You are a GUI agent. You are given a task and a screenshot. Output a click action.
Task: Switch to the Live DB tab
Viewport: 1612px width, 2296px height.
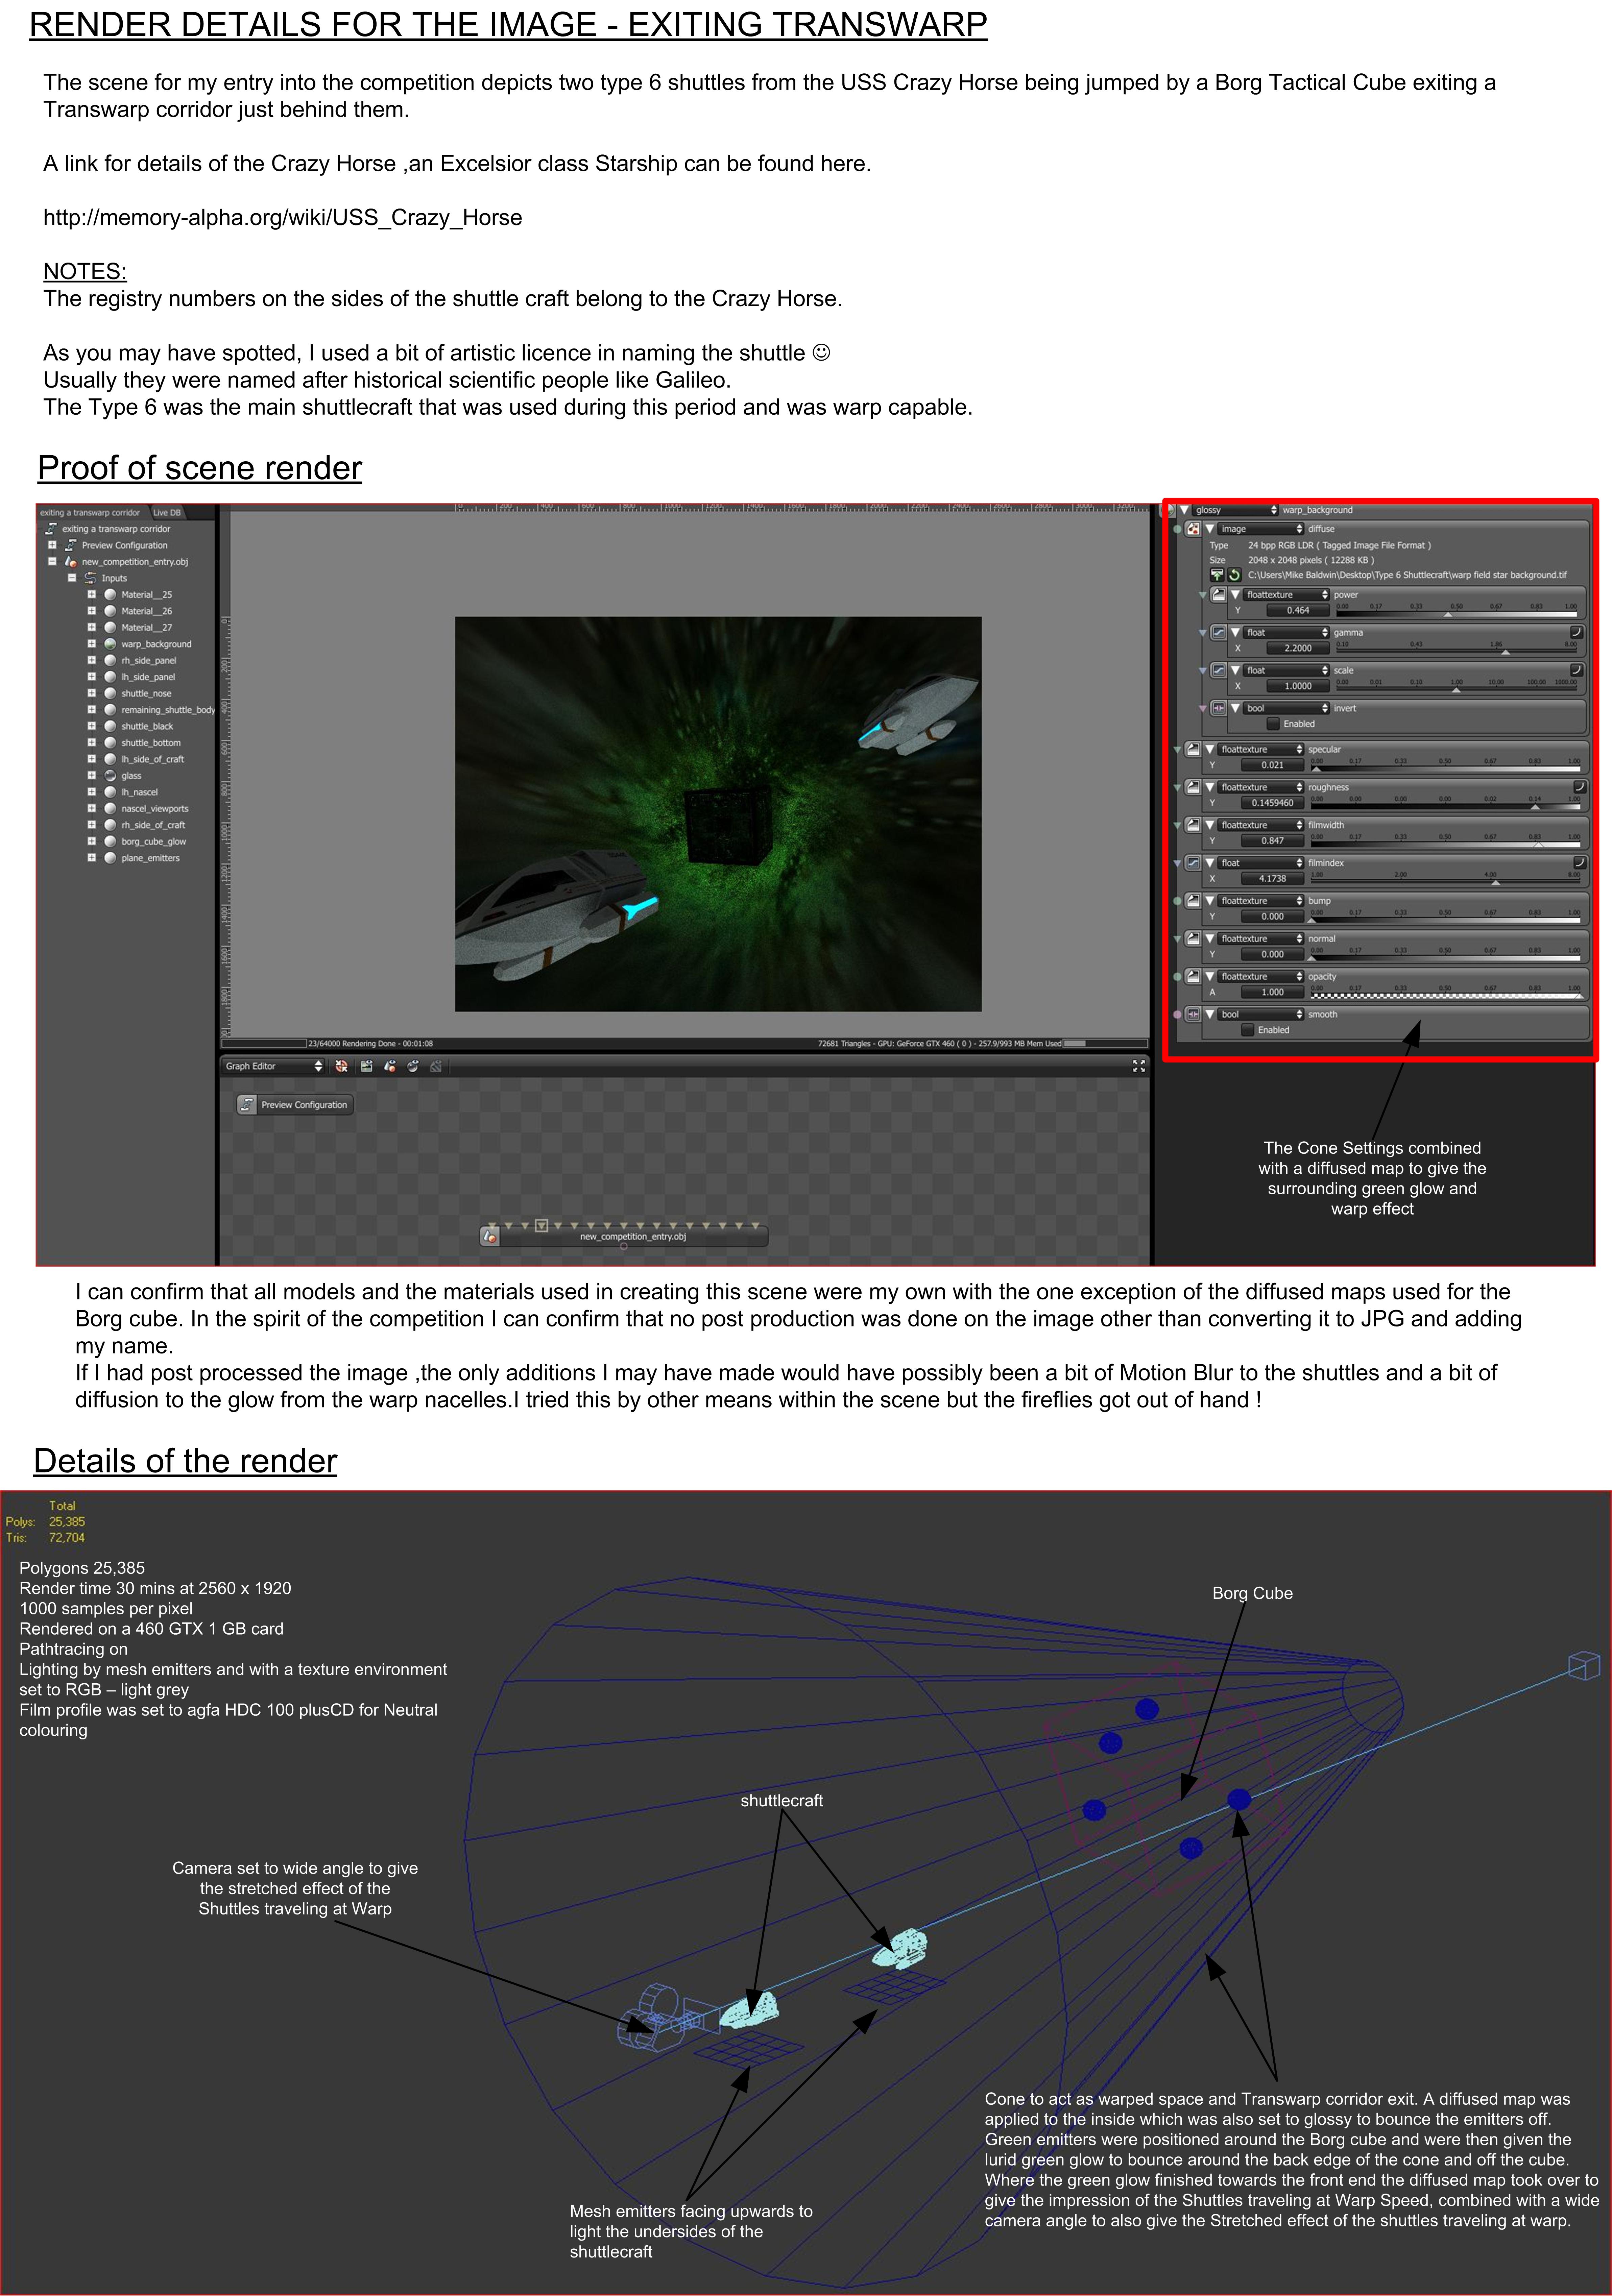pos(167,513)
